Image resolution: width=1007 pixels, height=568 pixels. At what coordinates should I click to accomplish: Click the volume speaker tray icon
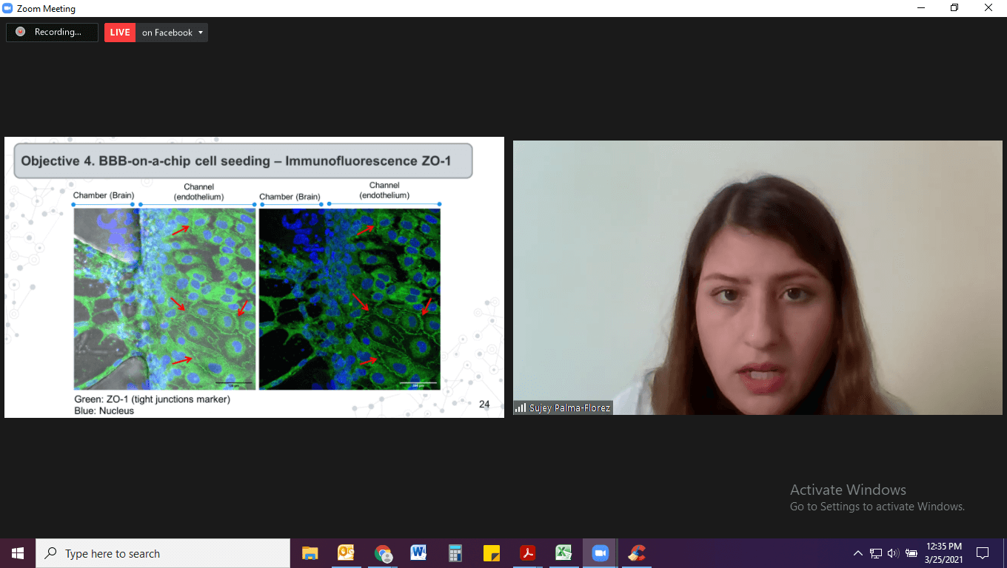click(893, 553)
